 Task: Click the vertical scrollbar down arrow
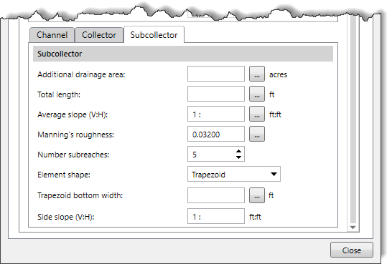(x=353, y=227)
